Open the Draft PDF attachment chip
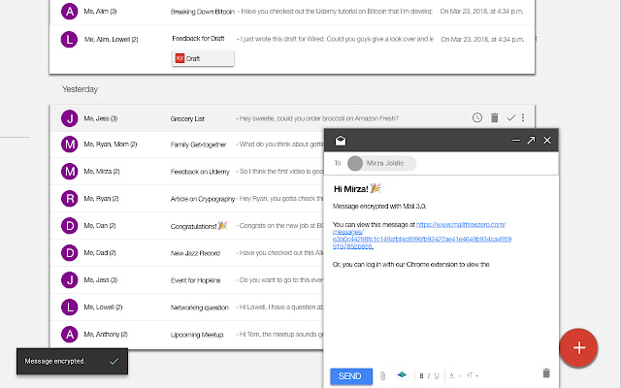 (x=203, y=58)
